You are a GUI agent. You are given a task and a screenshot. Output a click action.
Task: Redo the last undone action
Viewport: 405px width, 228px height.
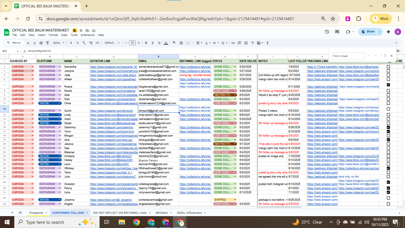tap(34, 43)
